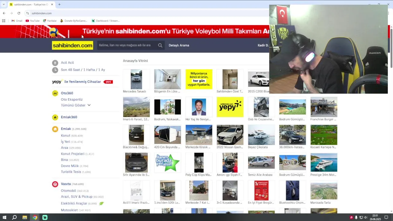The image size is (393, 221).
Task: Click the sahibinden.com yellow logo
Action: pos(72,45)
